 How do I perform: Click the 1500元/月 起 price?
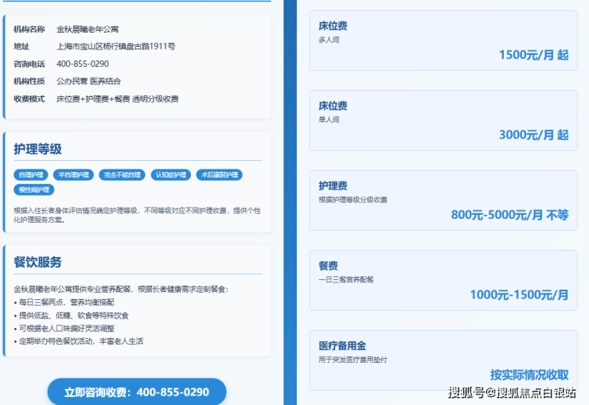click(x=534, y=55)
